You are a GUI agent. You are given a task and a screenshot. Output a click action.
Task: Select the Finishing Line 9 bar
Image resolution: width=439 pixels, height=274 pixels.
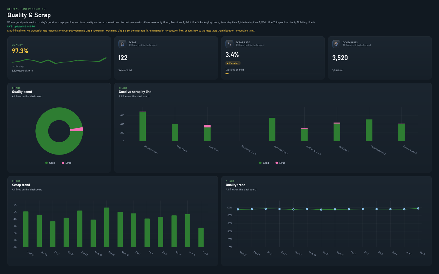[401, 133]
